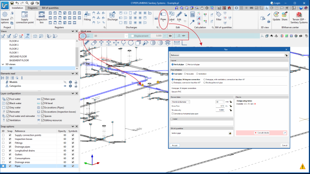This screenshot has width=310, height=174.
Task: Click the Update BIMserver icon
Action: (276, 16)
